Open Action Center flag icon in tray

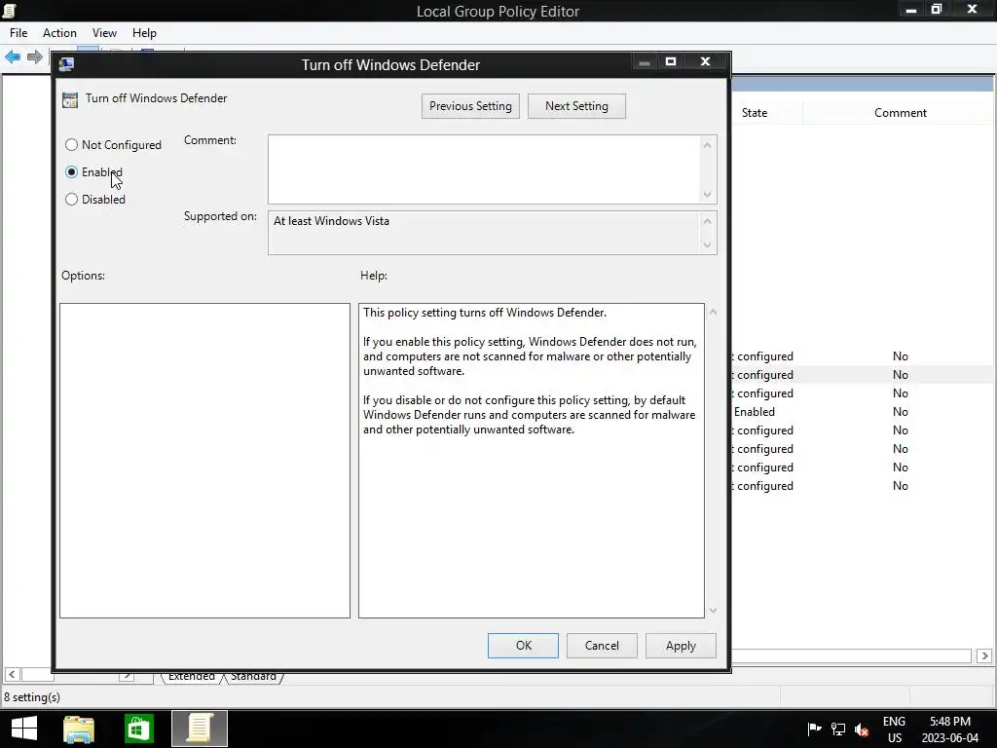tap(814, 729)
